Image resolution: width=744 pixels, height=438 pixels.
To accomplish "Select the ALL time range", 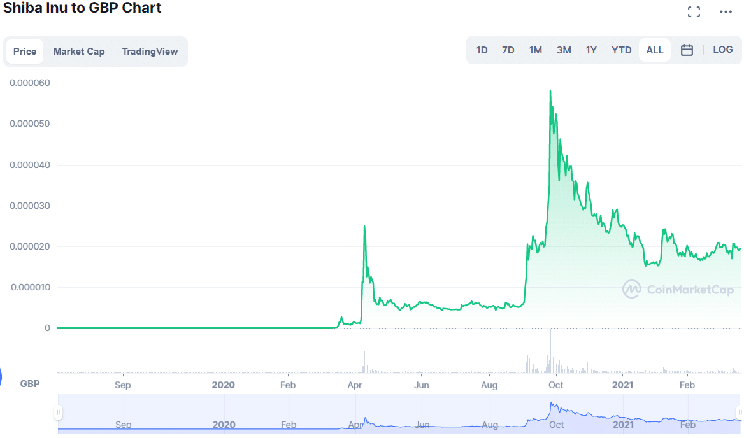I will 655,50.
